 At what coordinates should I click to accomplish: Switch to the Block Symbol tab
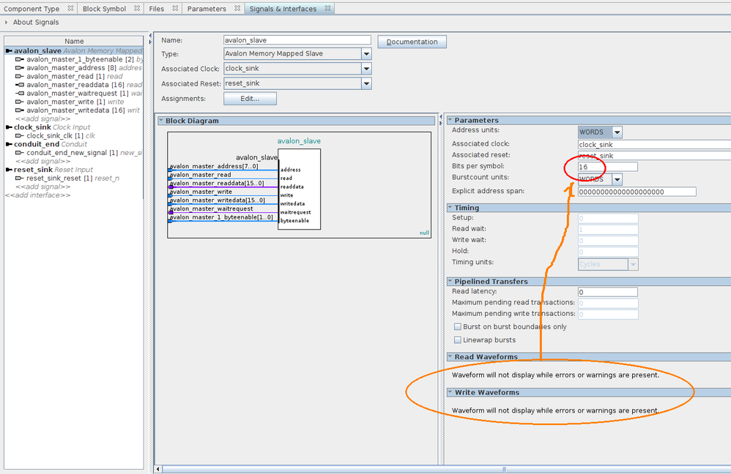[104, 9]
